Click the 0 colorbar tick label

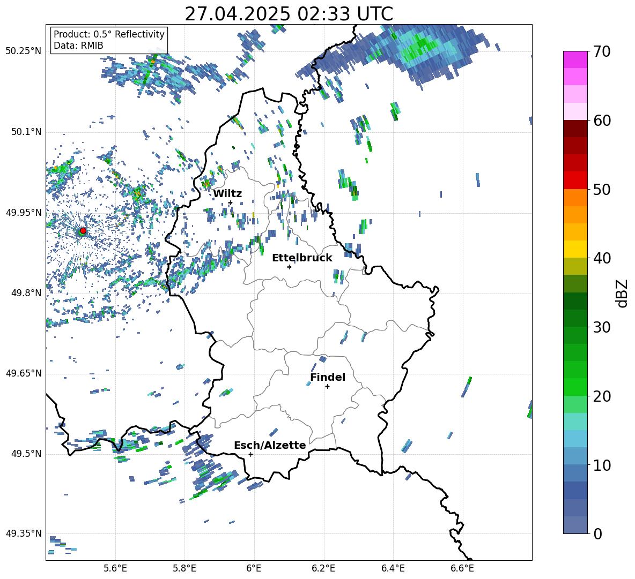(x=598, y=534)
